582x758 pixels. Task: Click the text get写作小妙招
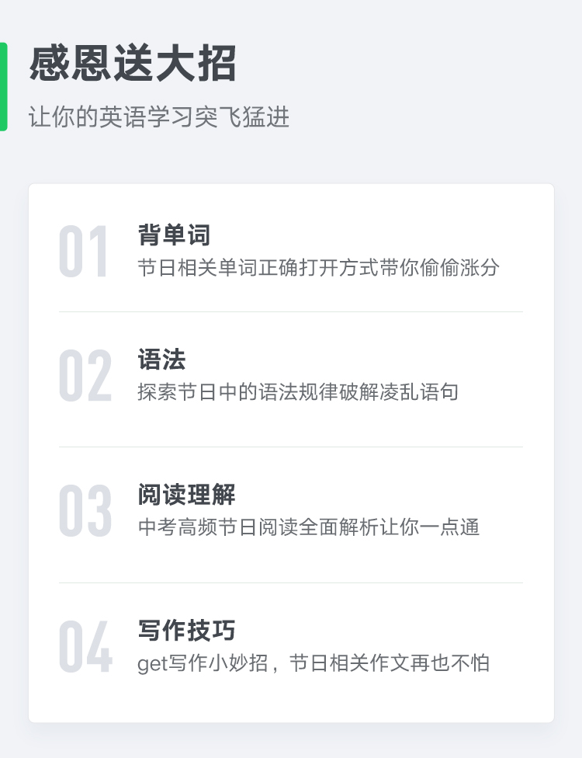coord(203,664)
